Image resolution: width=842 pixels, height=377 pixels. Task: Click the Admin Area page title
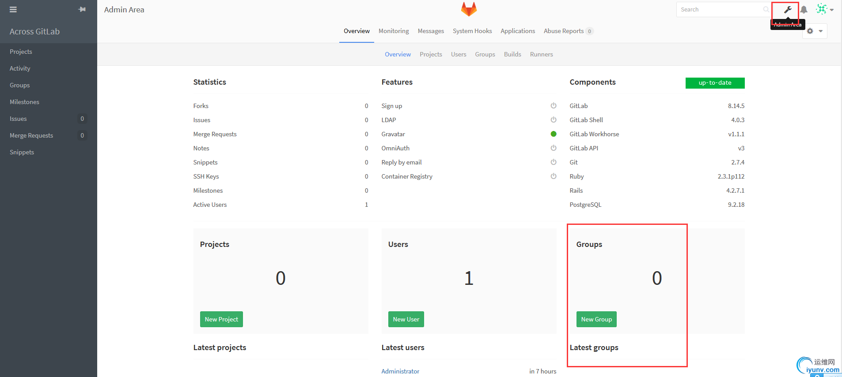124,10
